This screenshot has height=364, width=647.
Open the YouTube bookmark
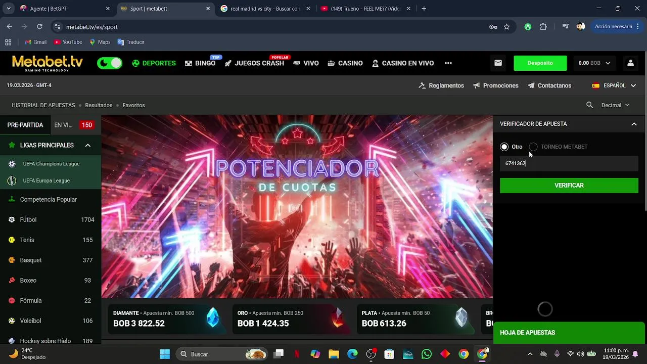(x=68, y=42)
